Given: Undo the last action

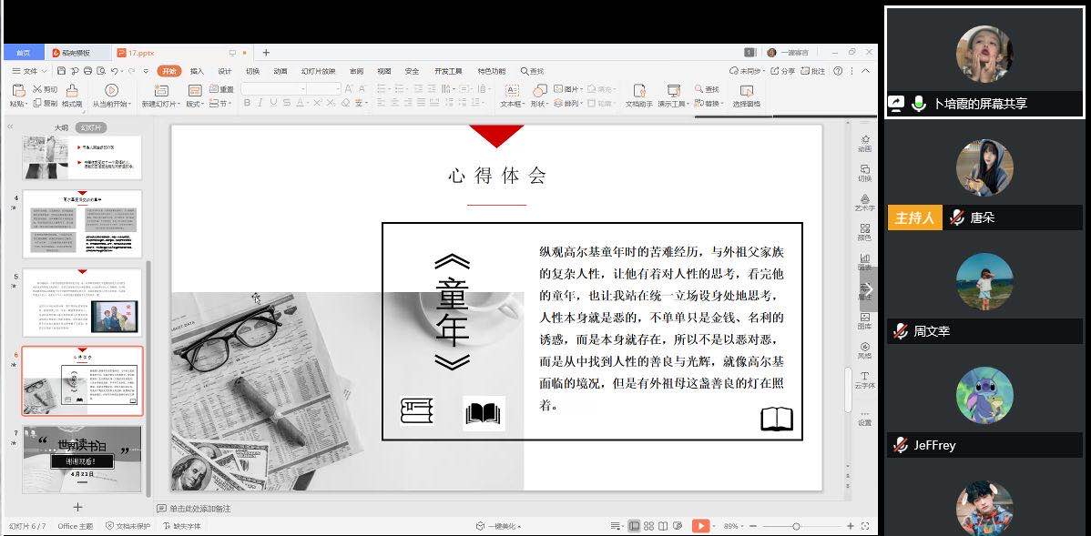Looking at the screenshot, I should (x=115, y=71).
